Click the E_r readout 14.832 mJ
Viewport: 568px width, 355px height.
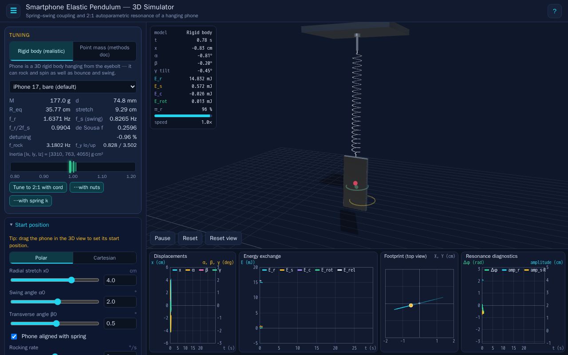[201, 79]
